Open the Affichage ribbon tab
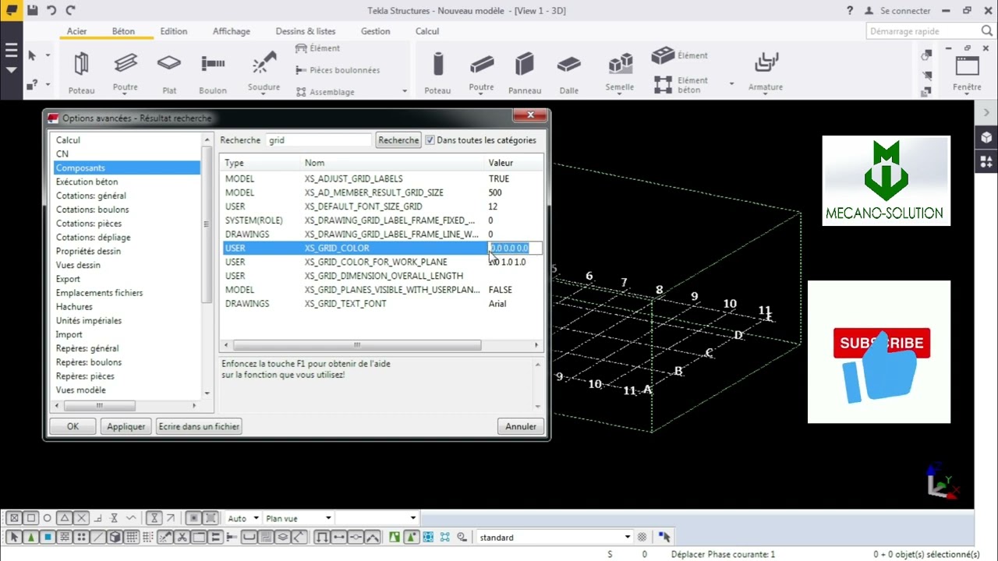The width and height of the screenshot is (998, 561). pyautogui.click(x=232, y=31)
